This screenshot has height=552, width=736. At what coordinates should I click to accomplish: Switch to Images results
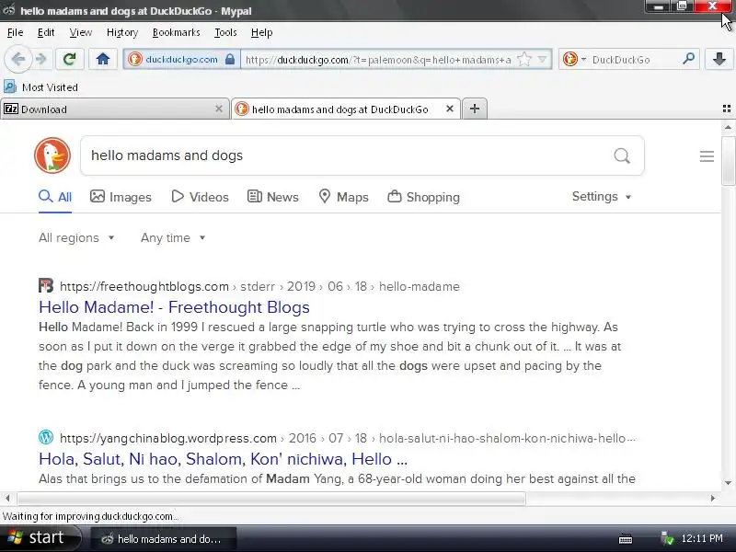[x=121, y=197]
